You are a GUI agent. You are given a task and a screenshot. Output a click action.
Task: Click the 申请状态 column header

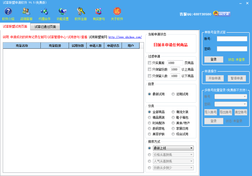tap(113, 46)
